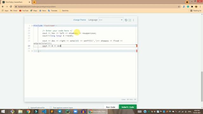Open Zoom from the taskbar
Screen dimensions: 203x114
(x=75, y=111)
